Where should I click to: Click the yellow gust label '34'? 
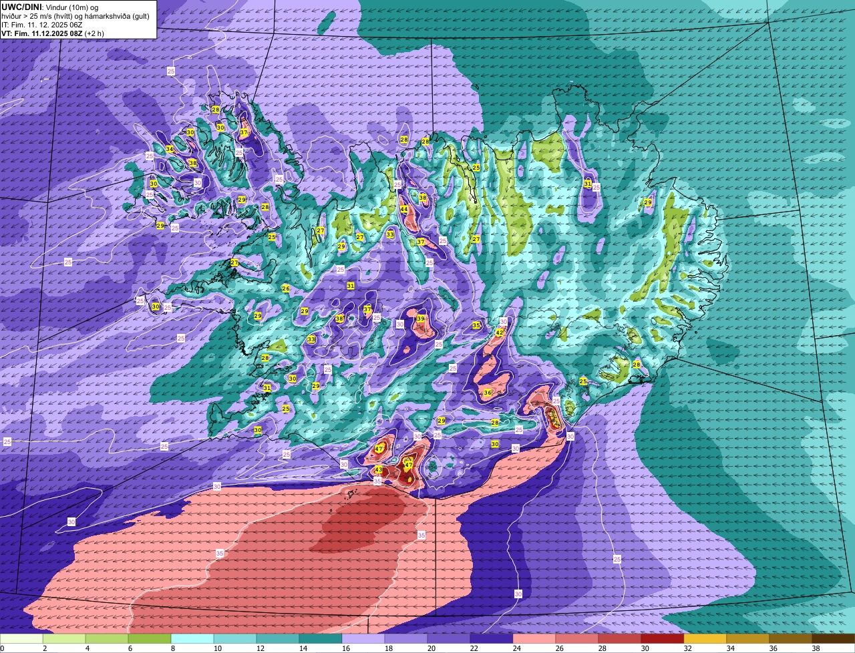point(170,149)
